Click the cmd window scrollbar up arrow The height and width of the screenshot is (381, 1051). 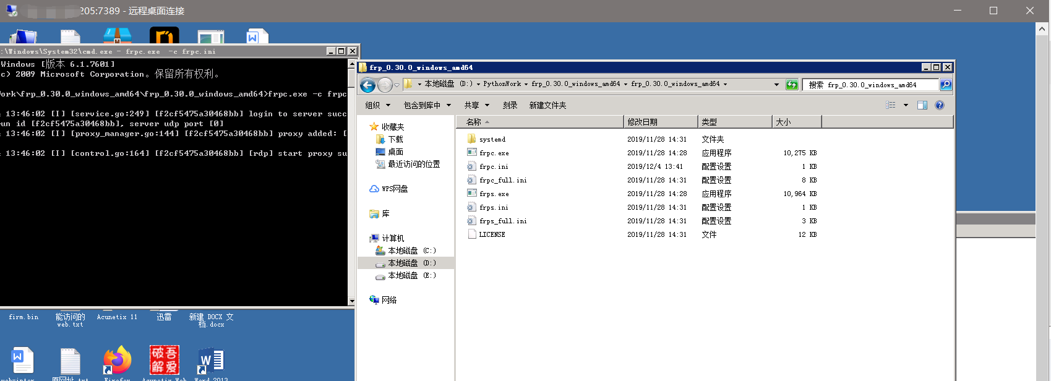coord(352,64)
